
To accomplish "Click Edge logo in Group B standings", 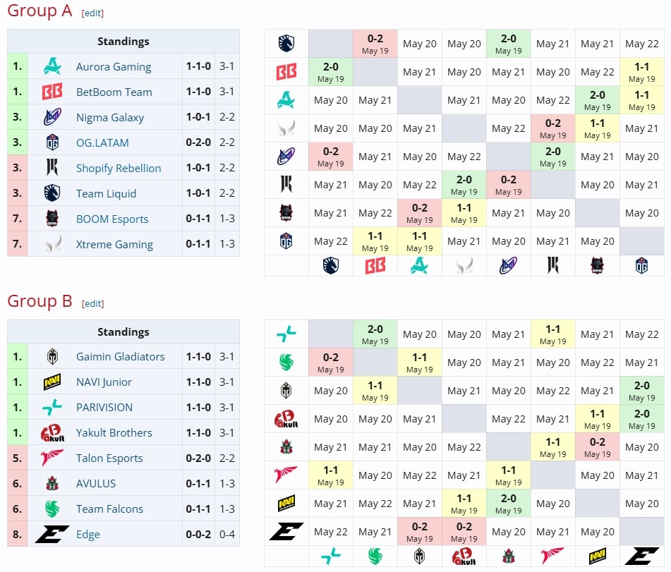I will point(52,534).
